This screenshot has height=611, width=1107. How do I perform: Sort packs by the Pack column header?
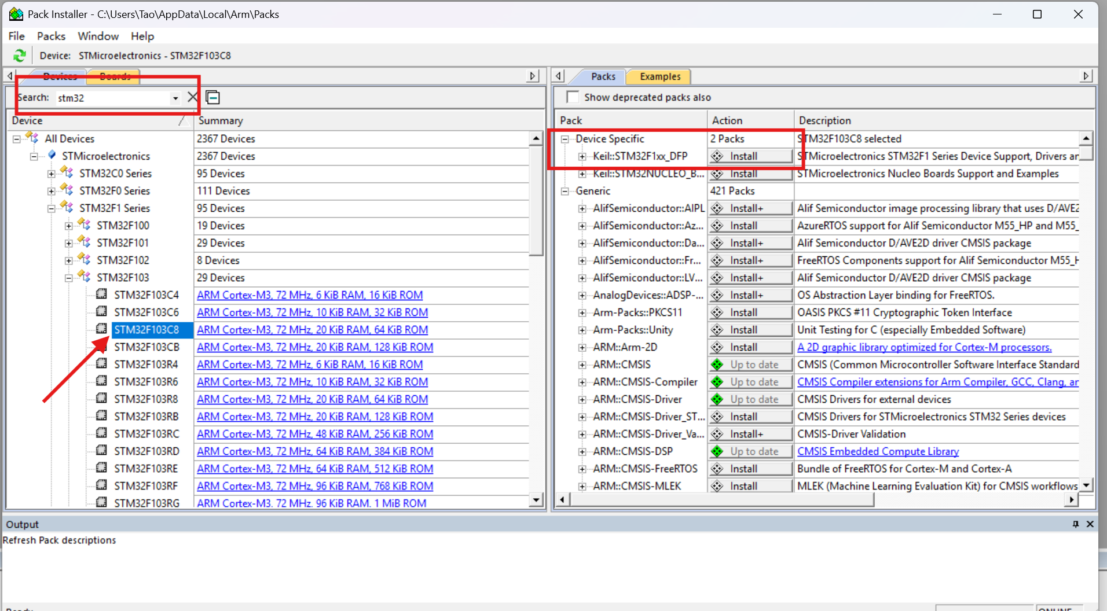[631, 120]
